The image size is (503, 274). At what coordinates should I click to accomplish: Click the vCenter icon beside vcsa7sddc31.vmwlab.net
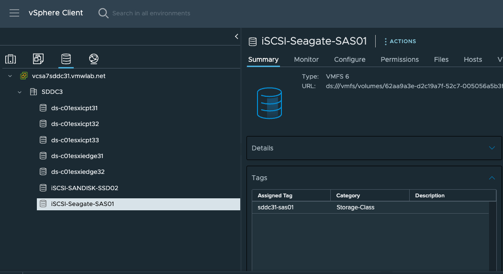pos(24,76)
